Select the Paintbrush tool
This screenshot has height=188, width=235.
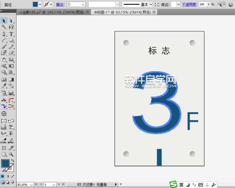click(4, 46)
